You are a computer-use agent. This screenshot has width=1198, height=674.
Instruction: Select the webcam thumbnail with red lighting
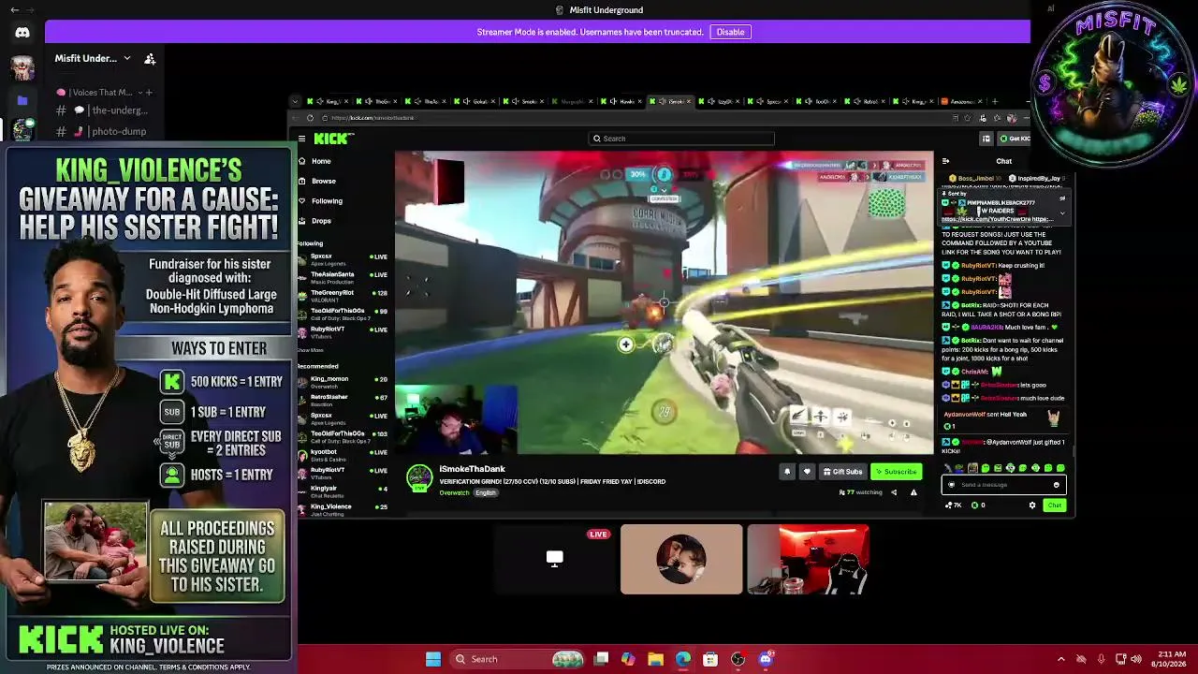(x=809, y=560)
